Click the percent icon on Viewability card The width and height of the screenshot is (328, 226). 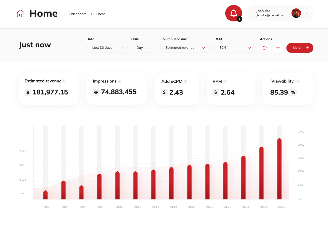point(293,92)
